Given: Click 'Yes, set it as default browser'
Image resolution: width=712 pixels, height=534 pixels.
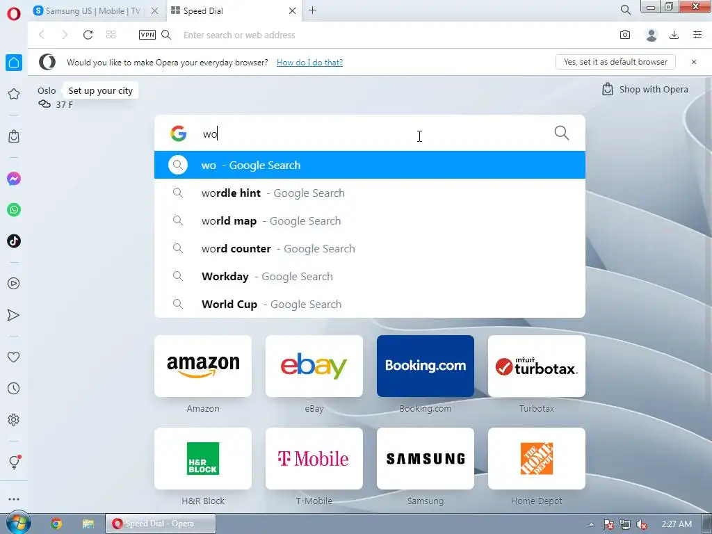Looking at the screenshot, I should tap(615, 62).
